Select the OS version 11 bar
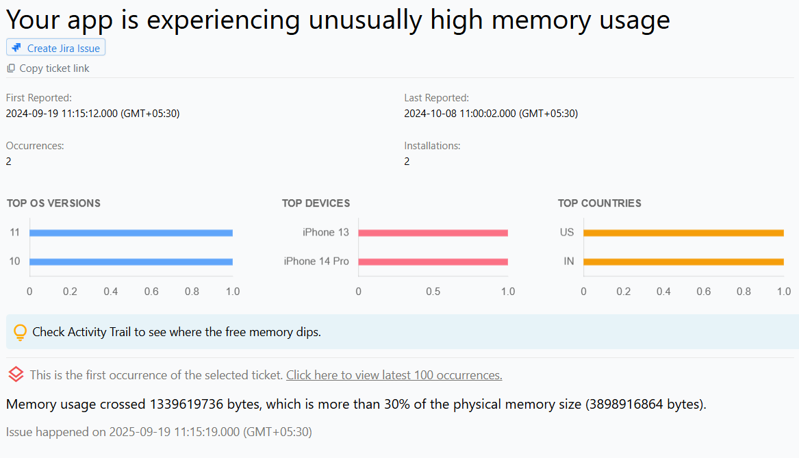The image size is (799, 458). pos(131,232)
